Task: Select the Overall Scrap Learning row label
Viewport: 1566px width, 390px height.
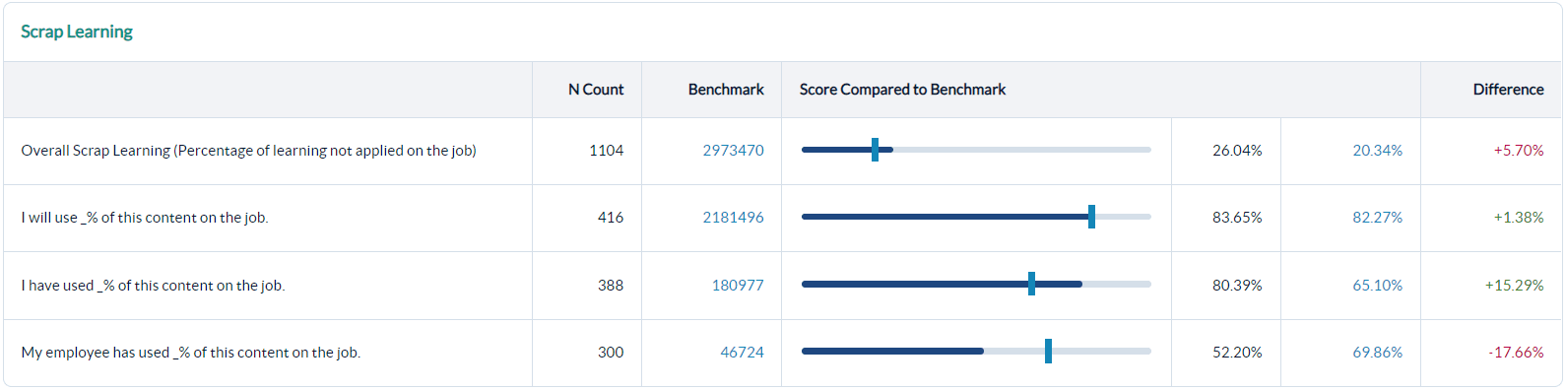Action: 248,151
